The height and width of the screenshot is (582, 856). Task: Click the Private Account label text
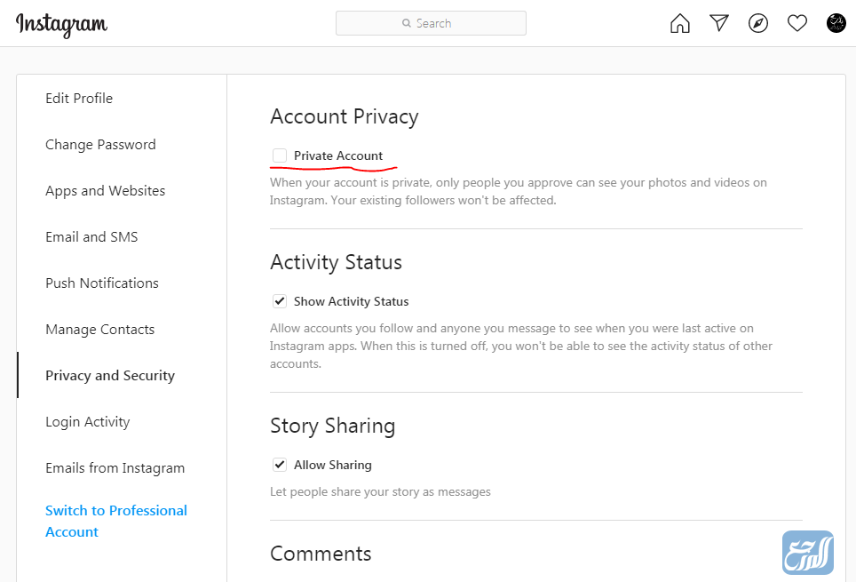(338, 155)
